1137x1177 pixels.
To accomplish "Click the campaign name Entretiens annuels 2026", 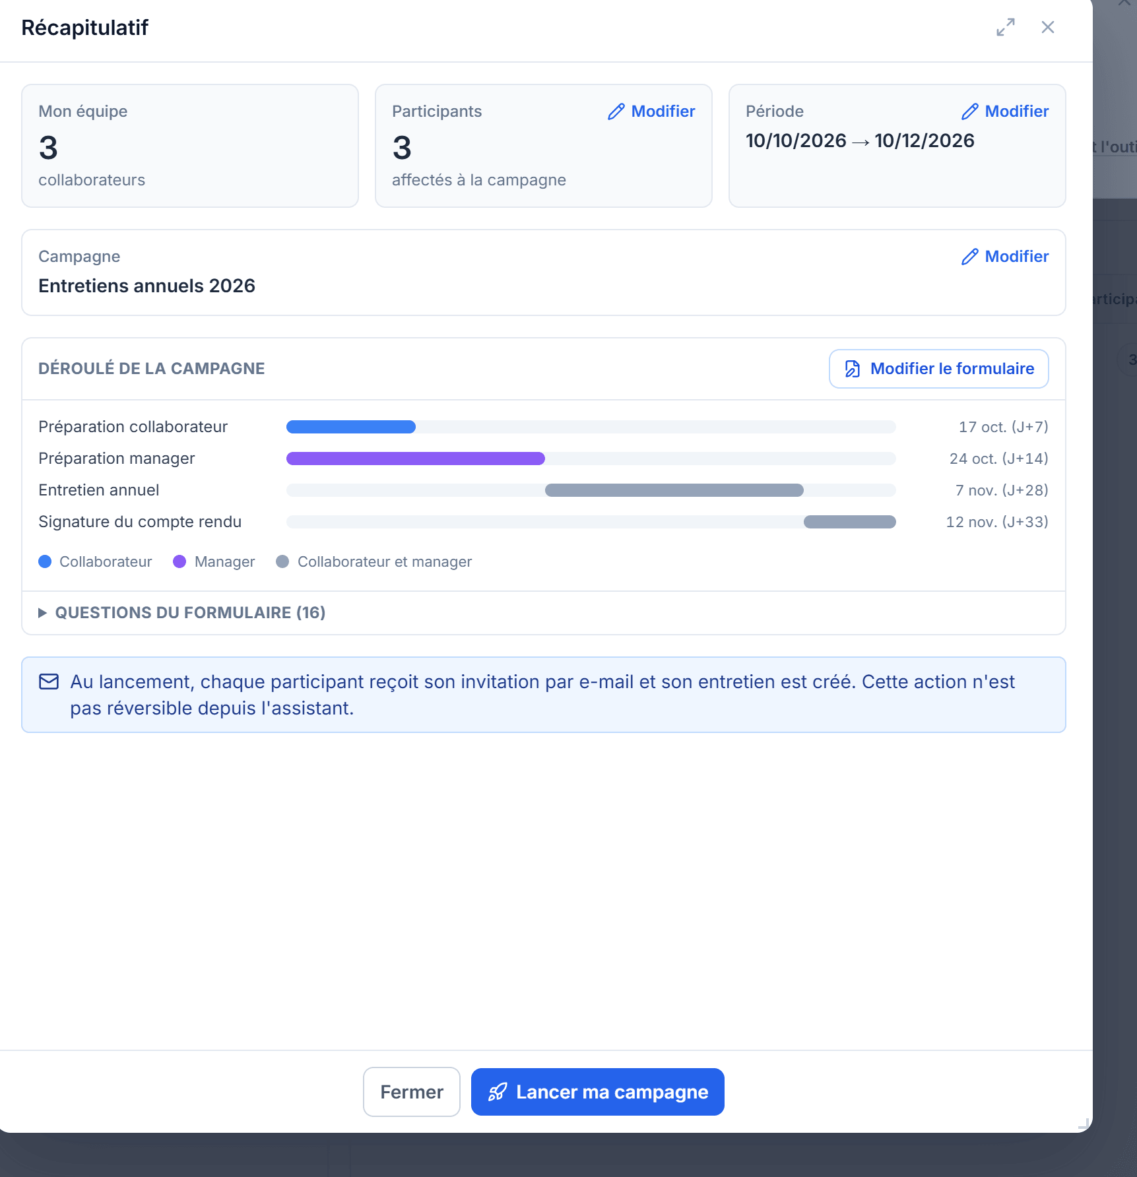I will coord(146,286).
